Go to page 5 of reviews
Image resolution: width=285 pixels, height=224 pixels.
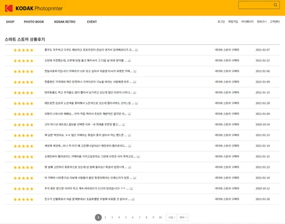point(126,217)
